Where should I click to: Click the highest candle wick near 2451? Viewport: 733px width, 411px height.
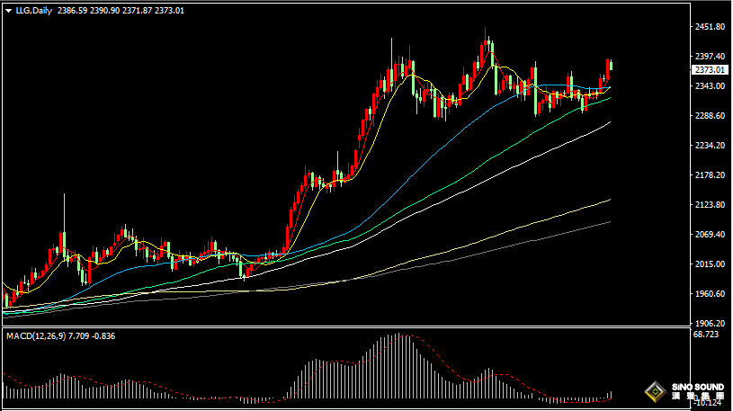coord(487,32)
